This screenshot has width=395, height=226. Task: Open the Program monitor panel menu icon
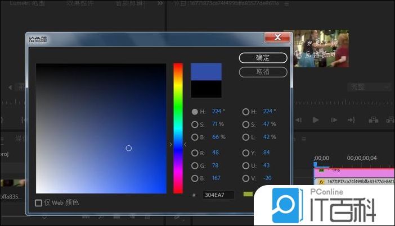(x=286, y=3)
